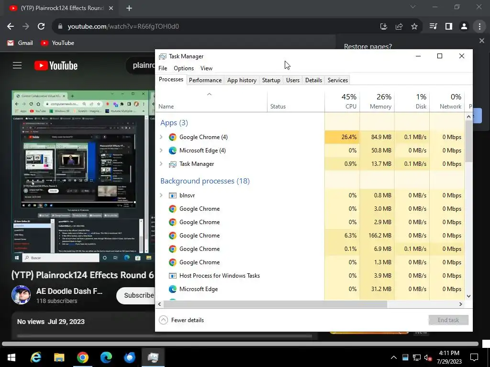490x367 pixels.
Task: Click the chrome tab search dropdown arrow
Action: pyautogui.click(x=413, y=7)
